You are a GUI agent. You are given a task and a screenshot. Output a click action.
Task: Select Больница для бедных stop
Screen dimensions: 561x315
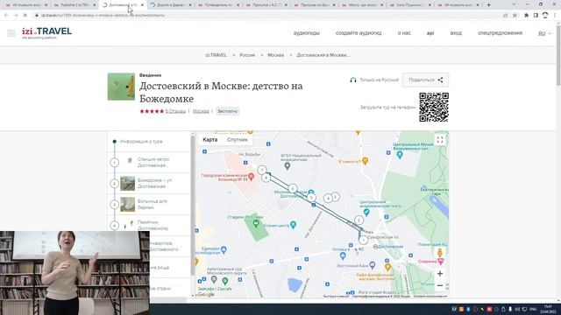coord(149,204)
